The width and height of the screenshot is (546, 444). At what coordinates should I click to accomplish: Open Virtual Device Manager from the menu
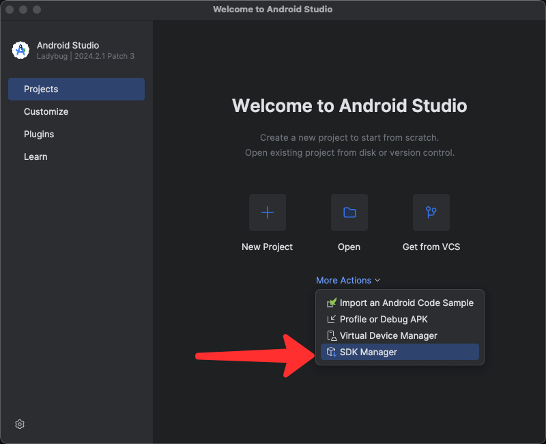click(400, 335)
